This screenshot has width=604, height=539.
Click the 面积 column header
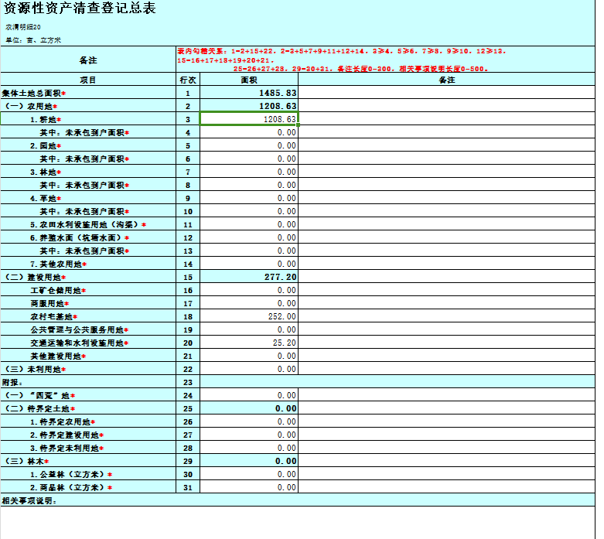(x=249, y=80)
